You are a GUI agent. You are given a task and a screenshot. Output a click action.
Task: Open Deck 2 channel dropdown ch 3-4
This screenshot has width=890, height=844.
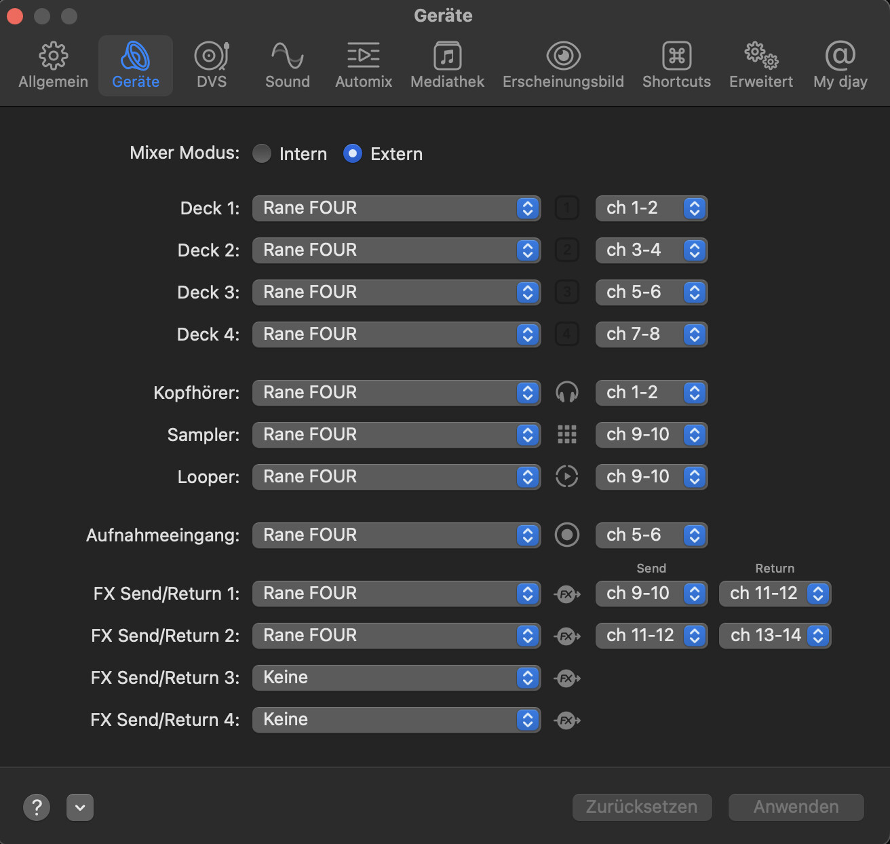(651, 250)
